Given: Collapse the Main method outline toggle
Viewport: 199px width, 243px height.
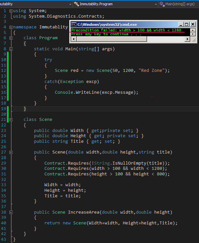Looking at the screenshot, I should coord(11,49).
